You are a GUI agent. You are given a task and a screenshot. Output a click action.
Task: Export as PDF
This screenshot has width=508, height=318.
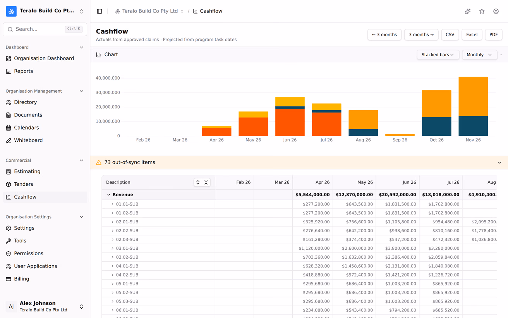pos(493,35)
